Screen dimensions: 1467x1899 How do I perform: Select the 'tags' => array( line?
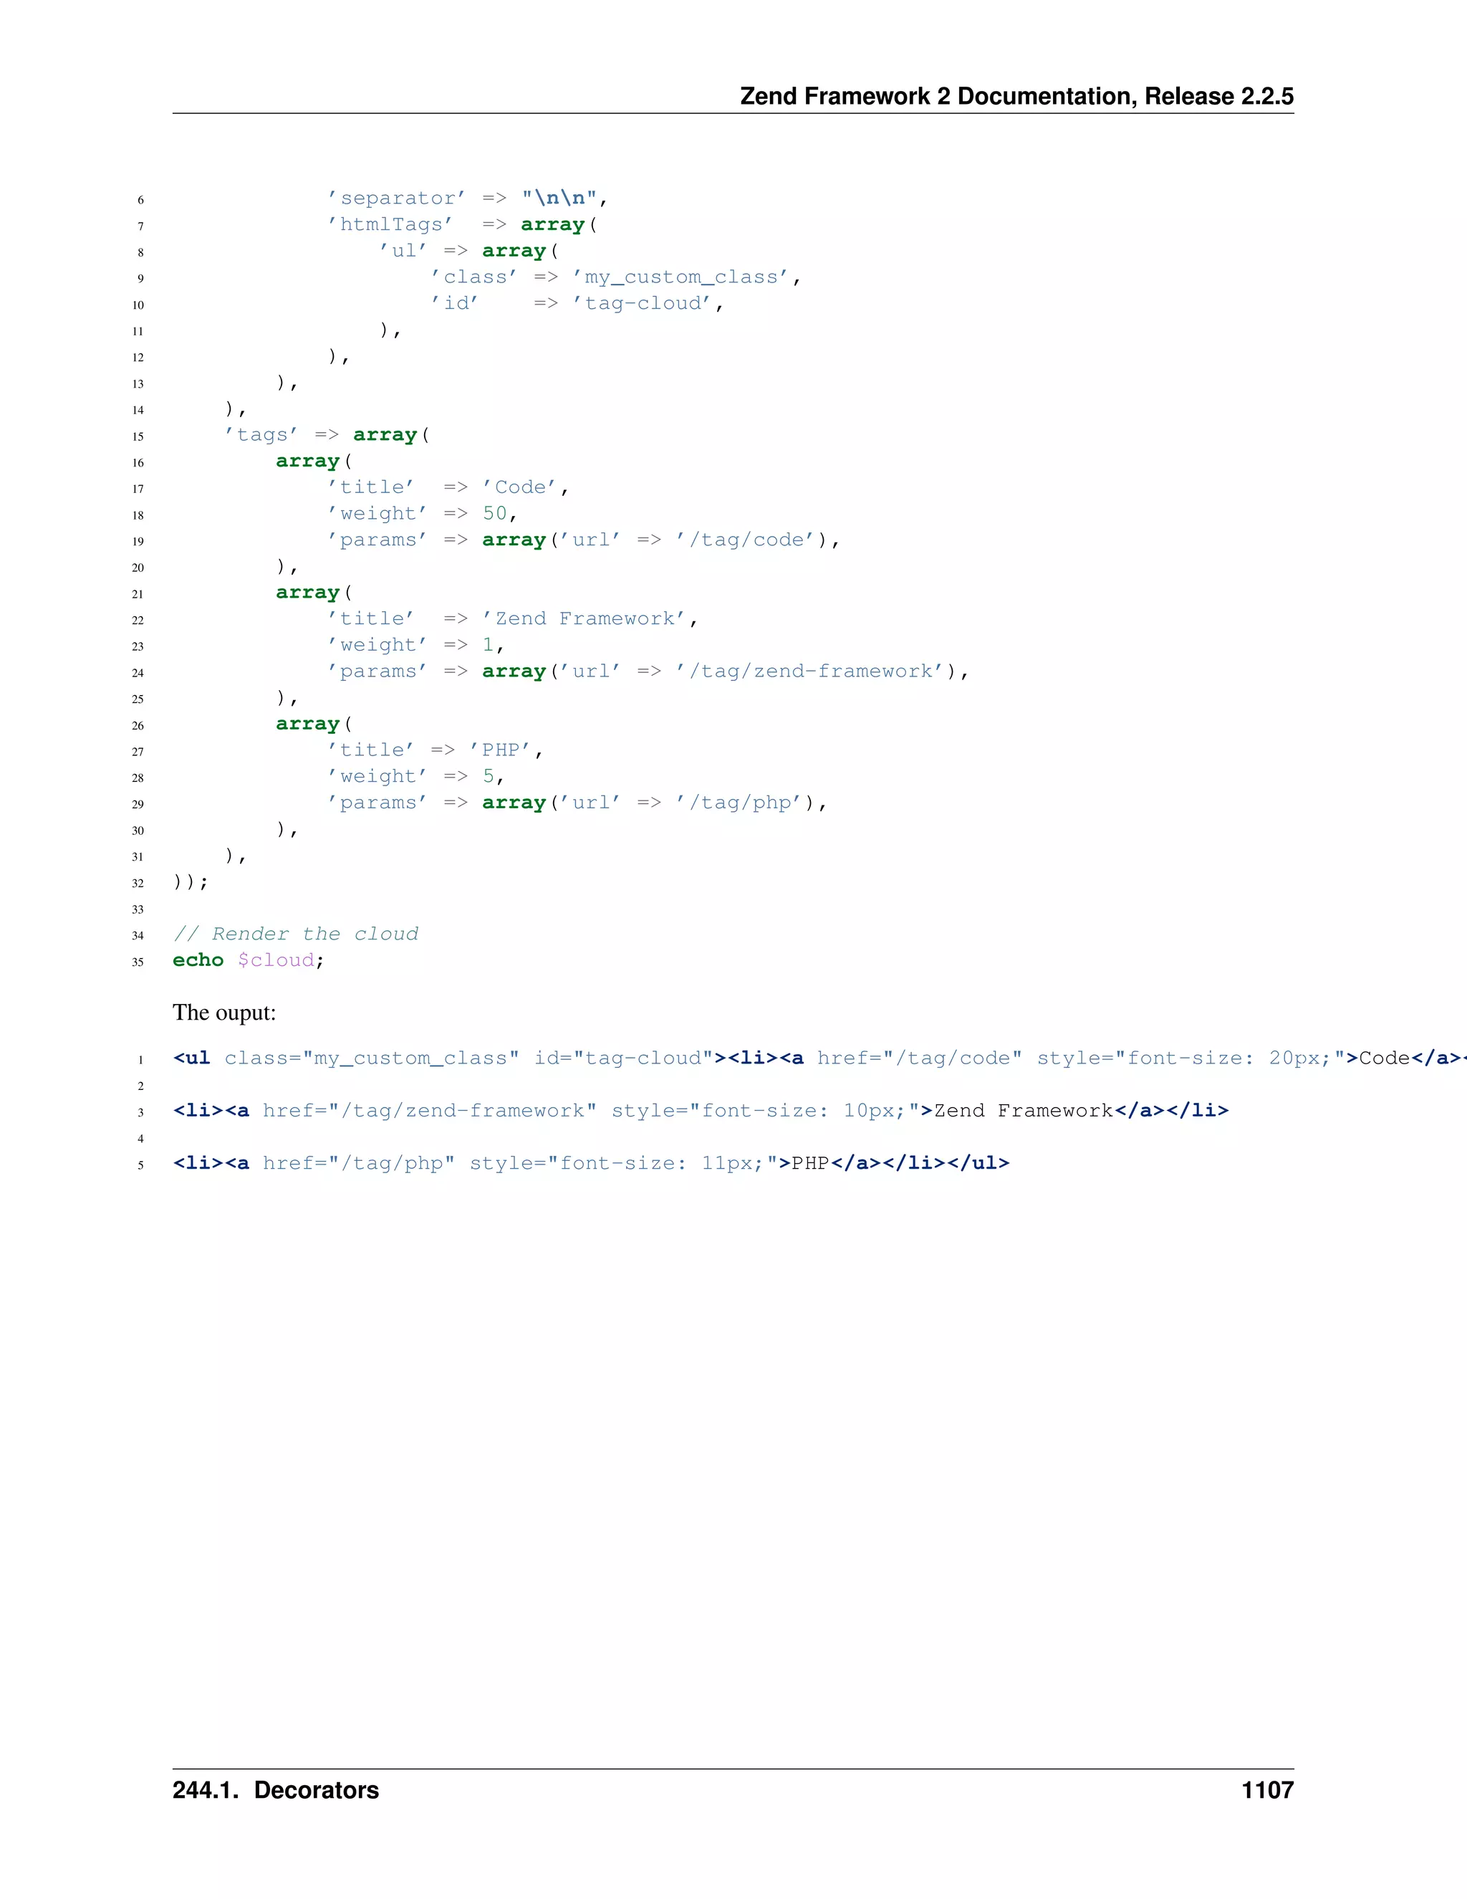click(327, 435)
